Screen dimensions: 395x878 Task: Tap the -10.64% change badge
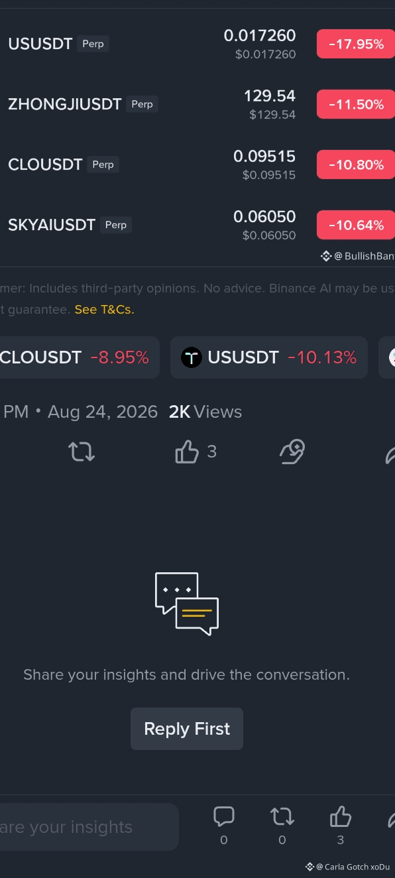[x=356, y=225]
